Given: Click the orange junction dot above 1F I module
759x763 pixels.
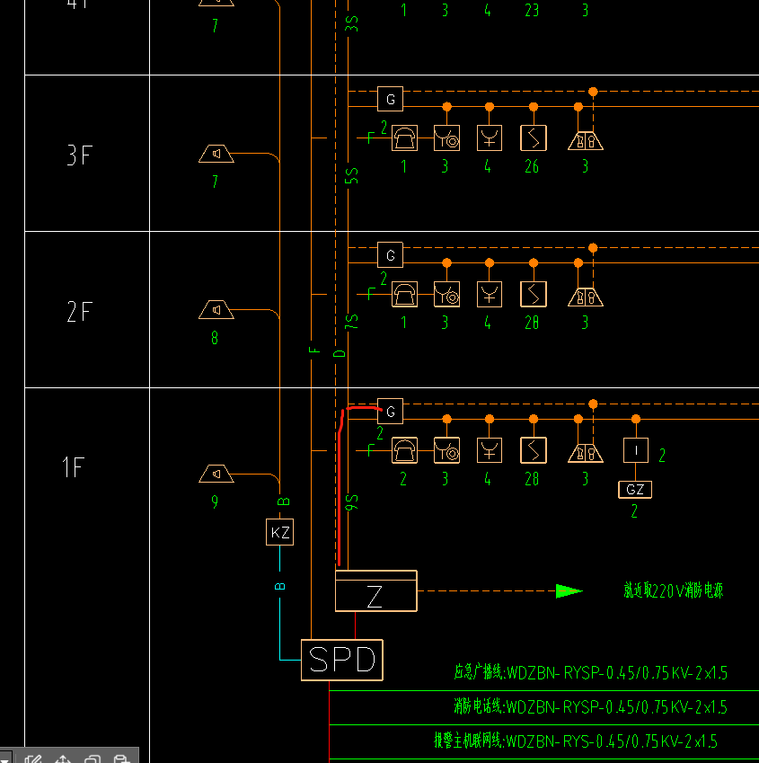Looking at the screenshot, I should pyautogui.click(x=636, y=419).
